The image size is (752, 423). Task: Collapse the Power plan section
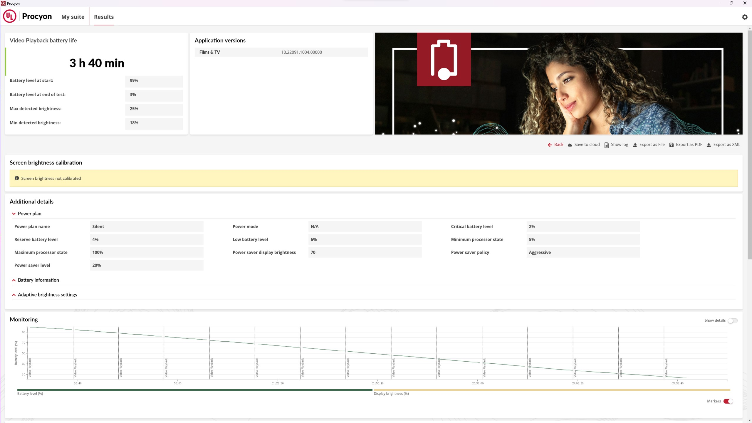coord(14,214)
